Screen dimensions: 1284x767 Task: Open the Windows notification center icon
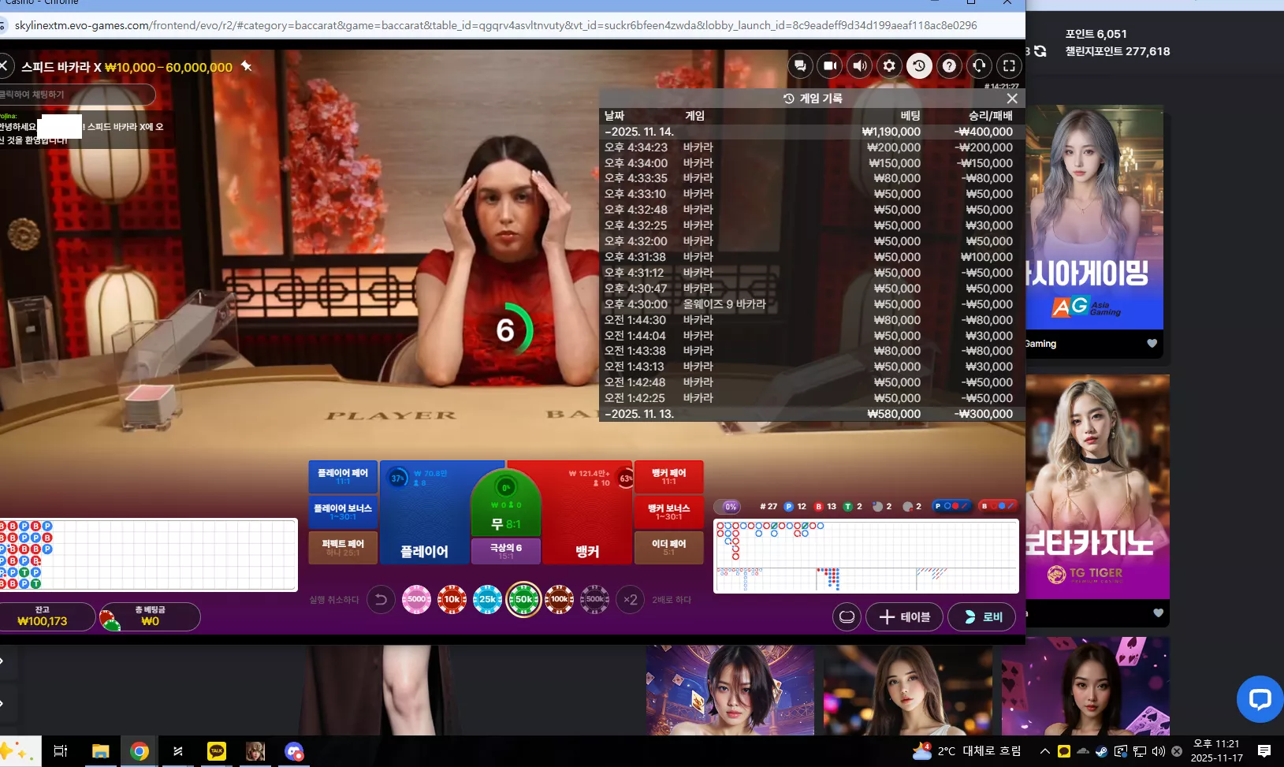point(1264,751)
